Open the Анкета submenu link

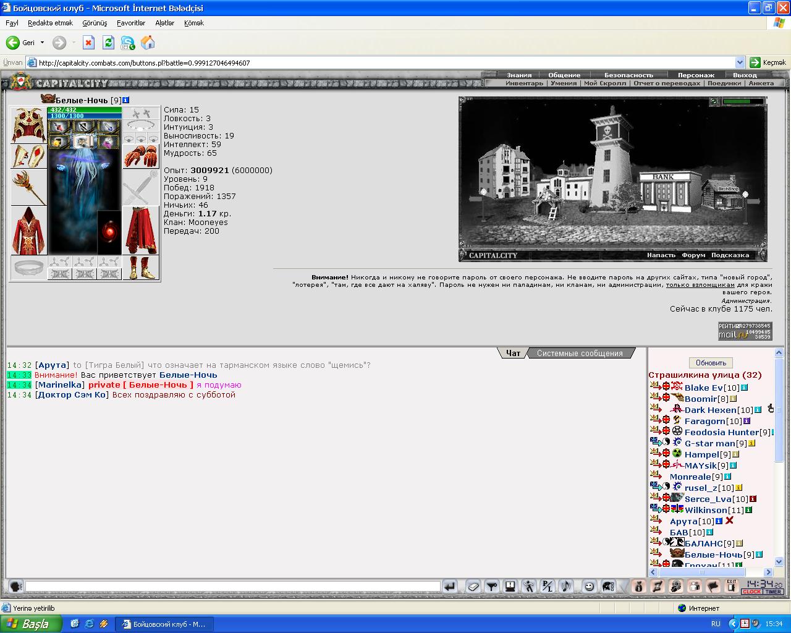[761, 83]
